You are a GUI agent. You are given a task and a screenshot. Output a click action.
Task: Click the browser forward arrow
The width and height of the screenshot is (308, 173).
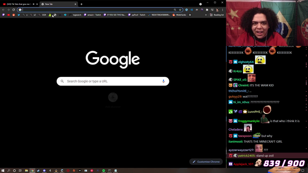tap(9, 10)
